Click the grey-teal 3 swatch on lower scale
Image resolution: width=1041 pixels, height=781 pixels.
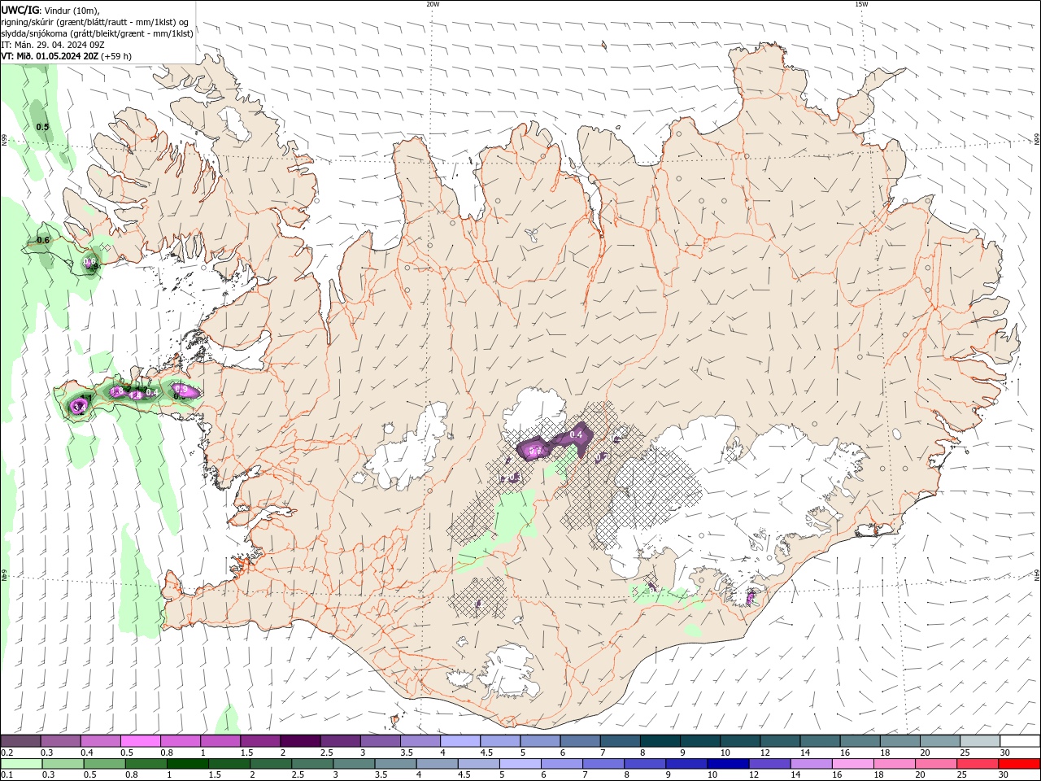355,764
